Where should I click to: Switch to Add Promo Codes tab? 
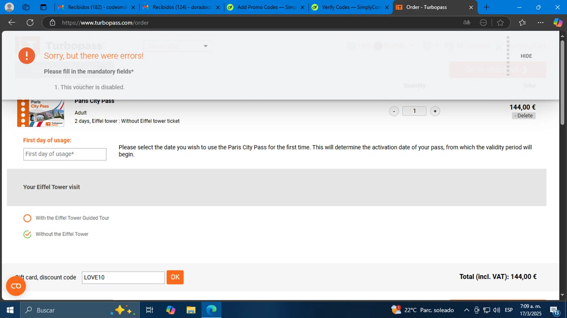point(266,7)
